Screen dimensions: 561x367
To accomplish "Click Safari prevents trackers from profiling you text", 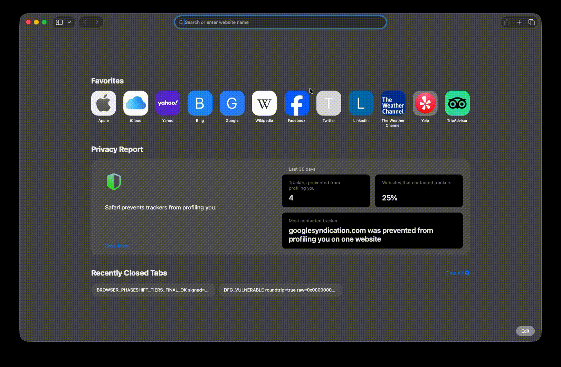I will [x=161, y=207].
